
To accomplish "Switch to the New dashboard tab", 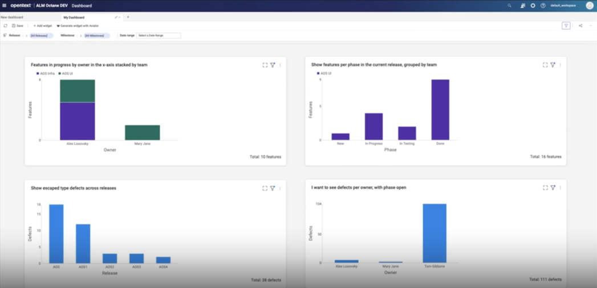I will [x=13, y=18].
